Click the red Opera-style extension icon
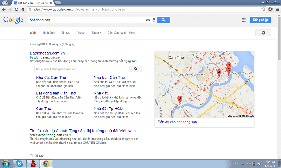 pos(270,9)
